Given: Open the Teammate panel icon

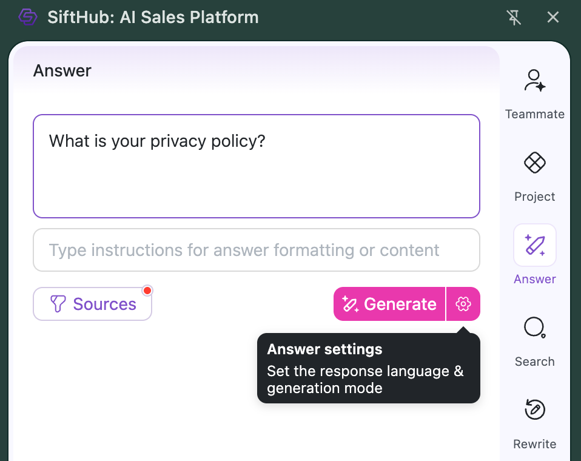Looking at the screenshot, I should [534, 81].
